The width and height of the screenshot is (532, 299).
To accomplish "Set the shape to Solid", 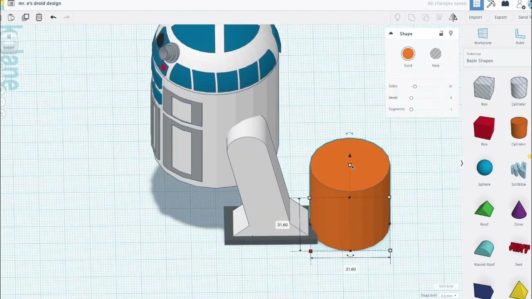I will tap(408, 54).
